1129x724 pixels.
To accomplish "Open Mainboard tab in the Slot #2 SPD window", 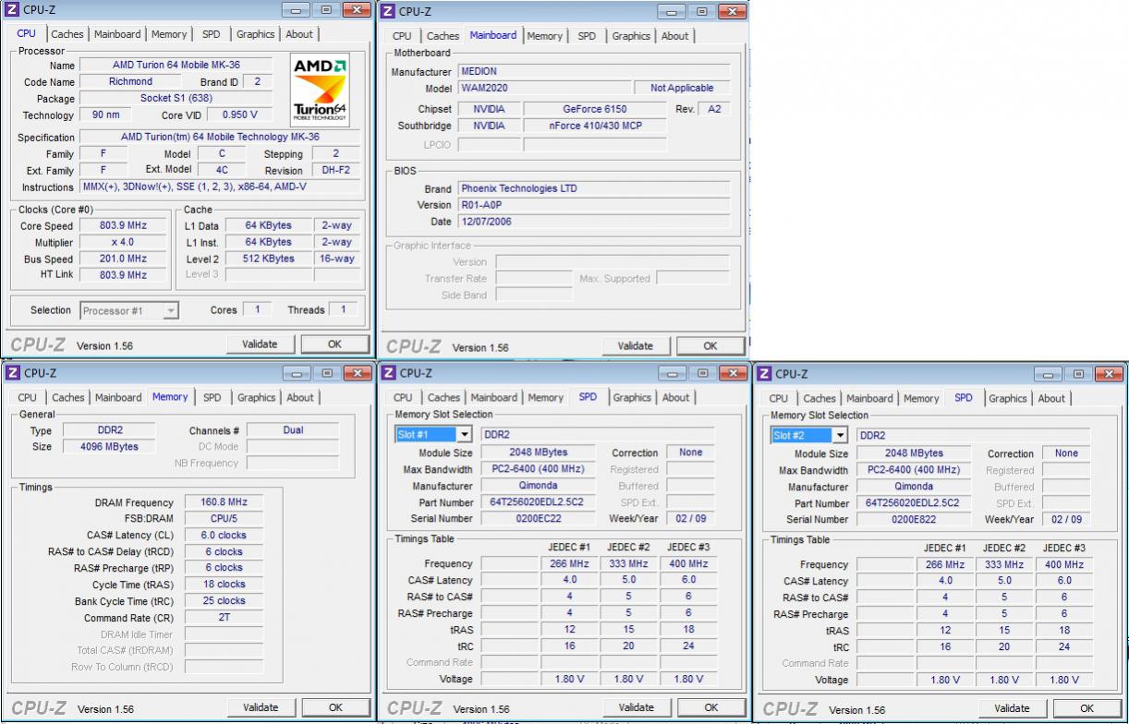I will click(870, 399).
